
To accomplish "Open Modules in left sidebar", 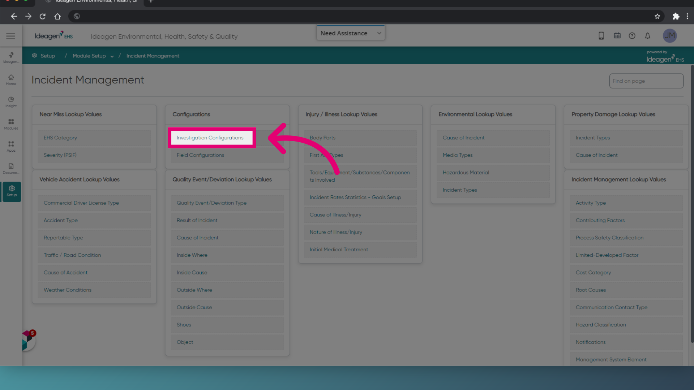I will coord(11,124).
